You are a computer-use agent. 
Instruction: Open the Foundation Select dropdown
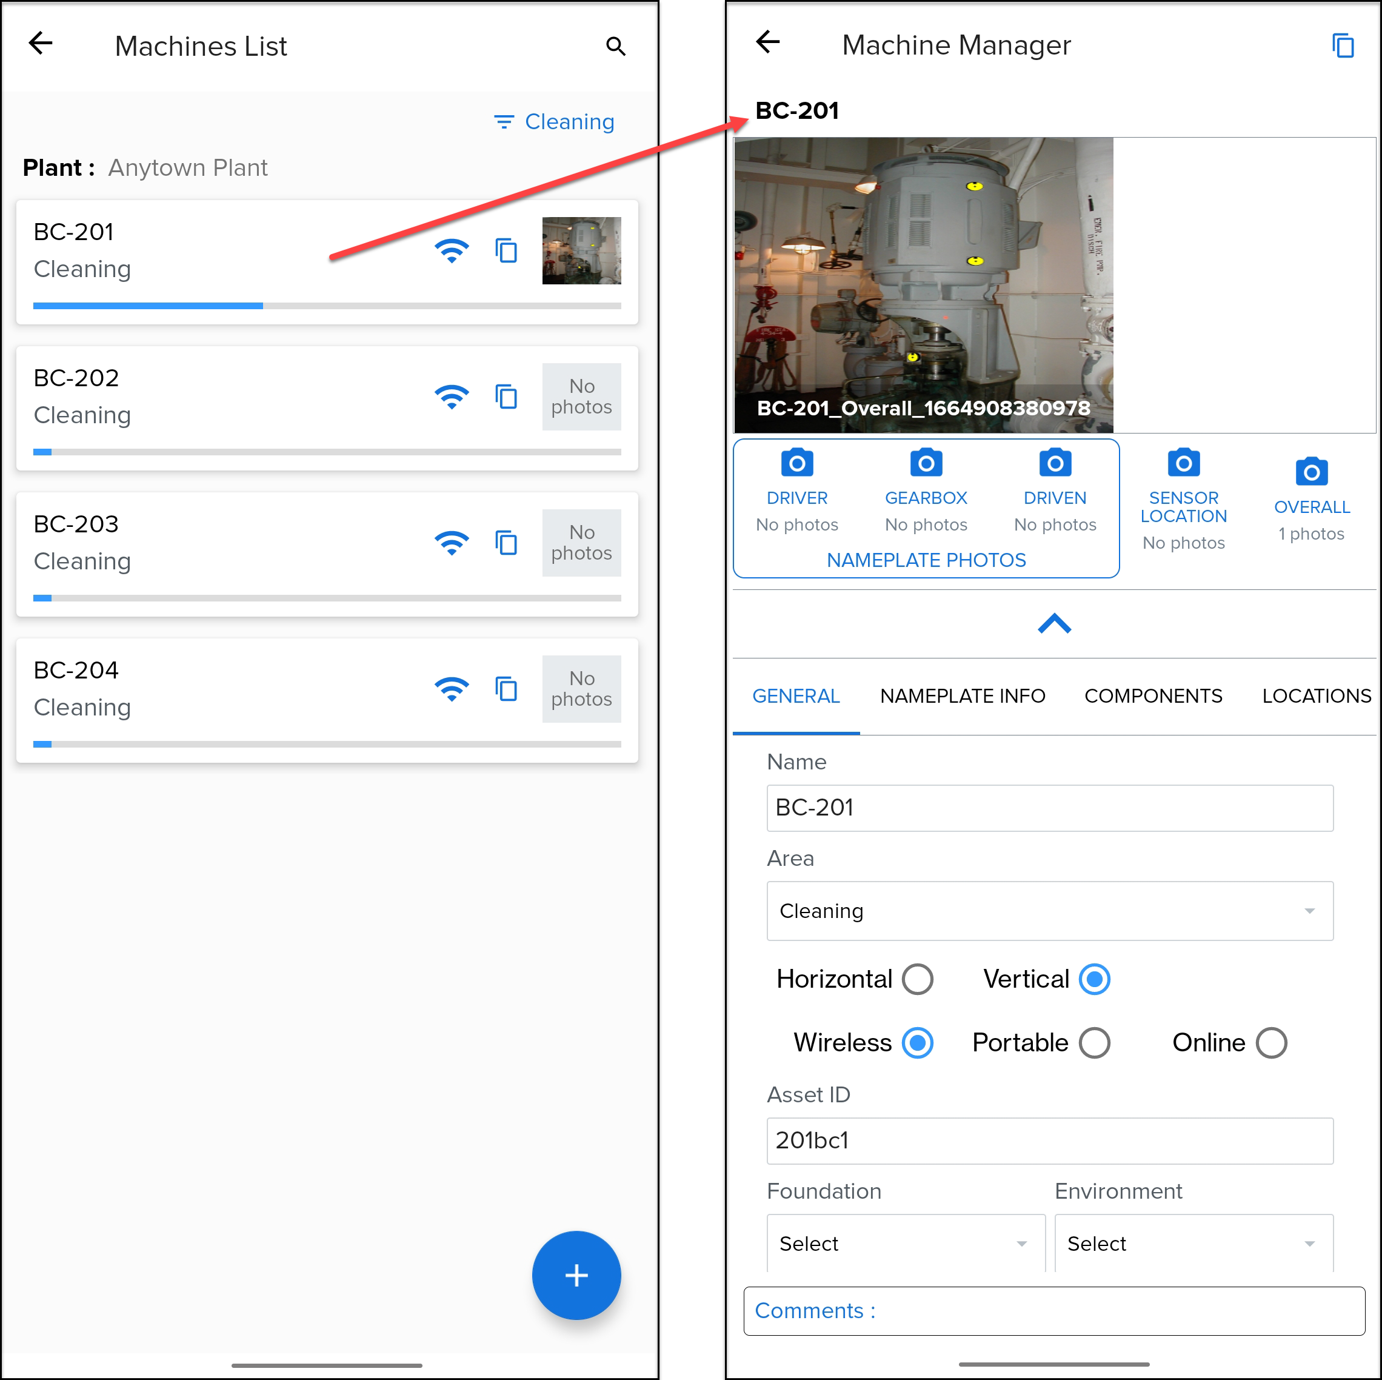[906, 1244]
